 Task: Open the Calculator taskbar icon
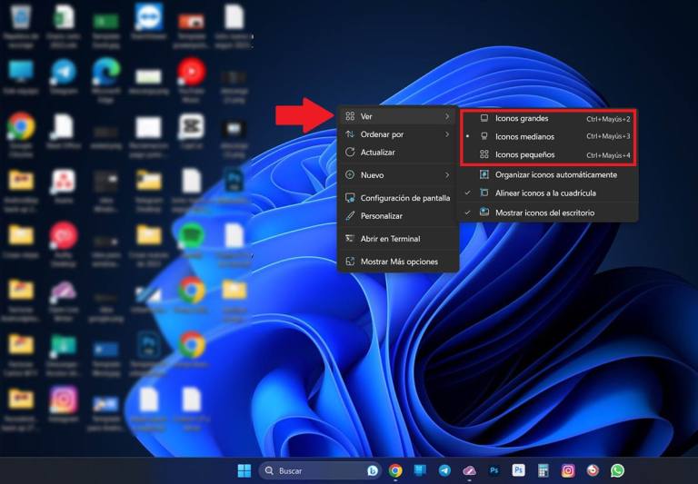coord(543,470)
